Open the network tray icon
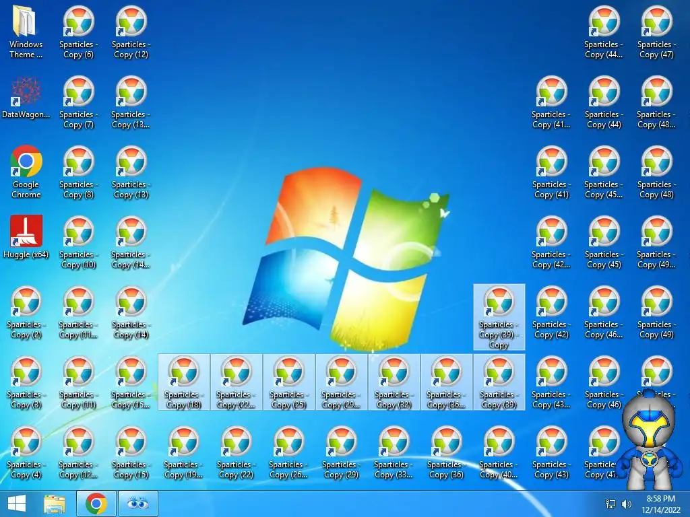 click(x=610, y=504)
